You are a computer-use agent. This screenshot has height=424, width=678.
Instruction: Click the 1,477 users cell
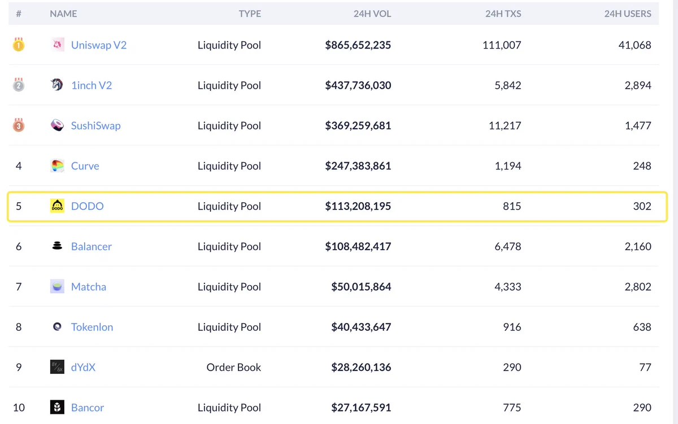[638, 125]
